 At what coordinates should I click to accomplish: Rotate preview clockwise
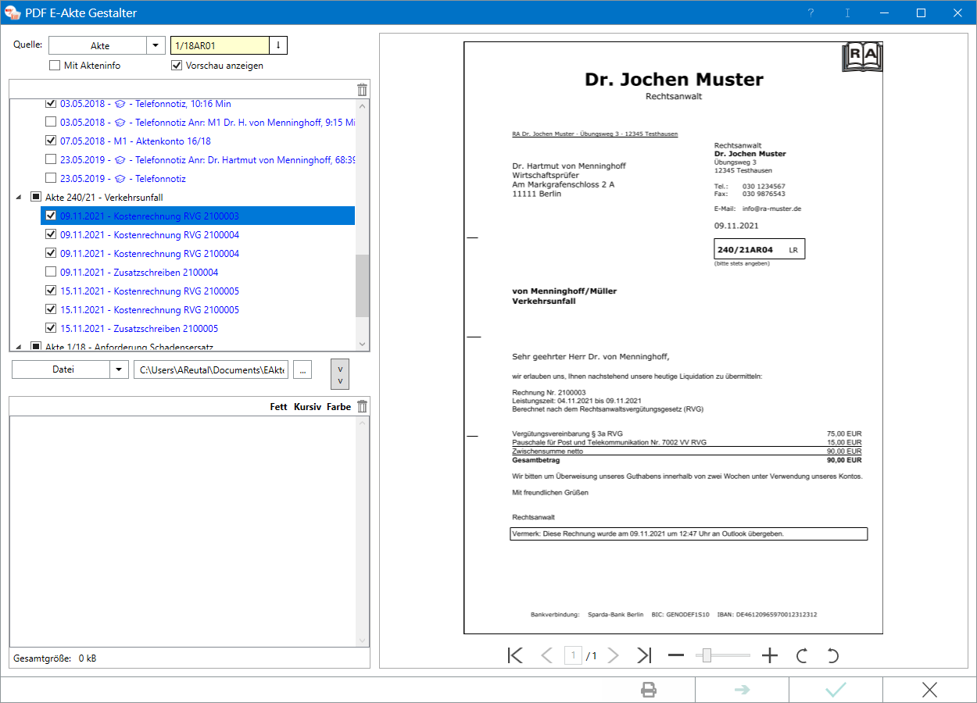[801, 655]
